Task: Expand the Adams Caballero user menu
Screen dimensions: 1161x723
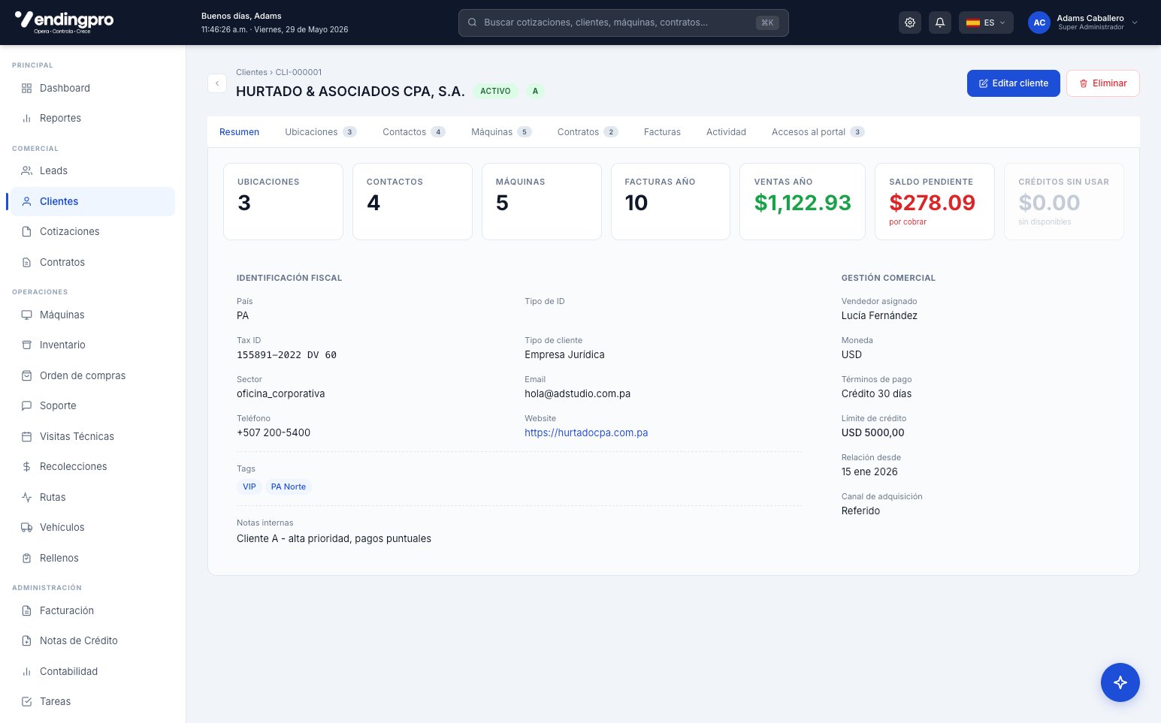Action: click(x=1084, y=23)
